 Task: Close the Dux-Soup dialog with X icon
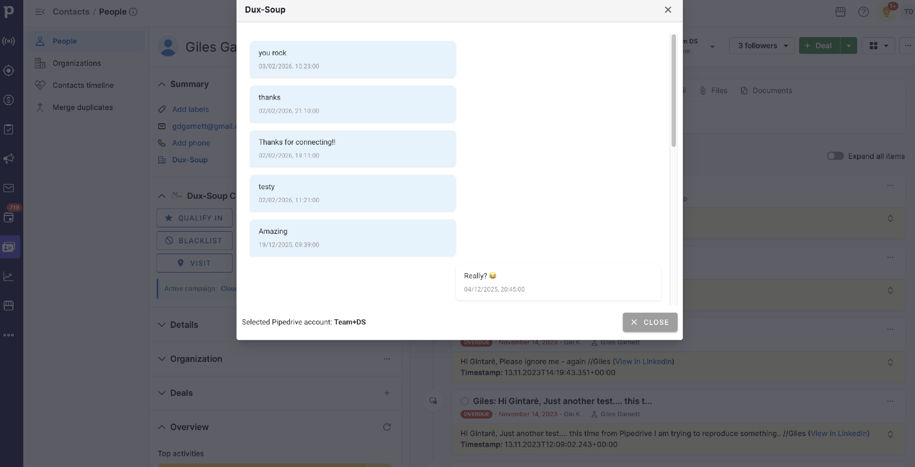pos(668,9)
